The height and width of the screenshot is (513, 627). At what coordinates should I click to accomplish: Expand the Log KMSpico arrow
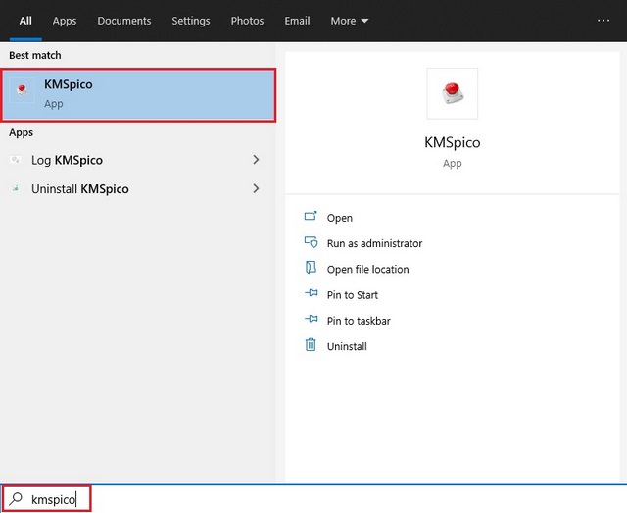coord(256,160)
